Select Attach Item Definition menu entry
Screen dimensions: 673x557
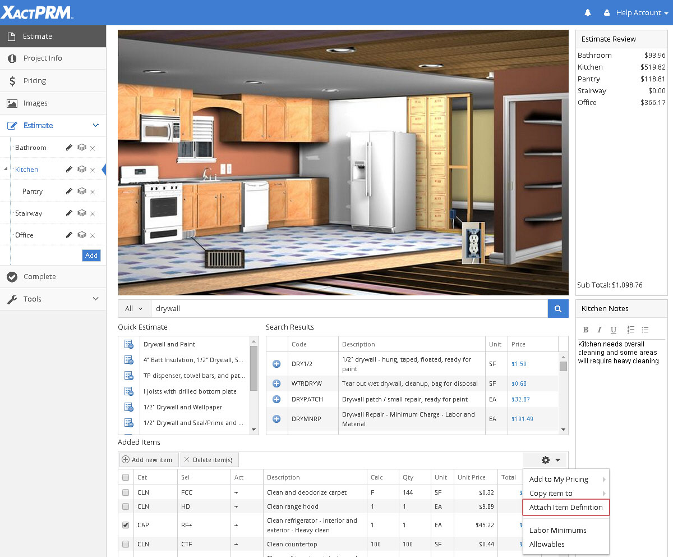point(565,507)
